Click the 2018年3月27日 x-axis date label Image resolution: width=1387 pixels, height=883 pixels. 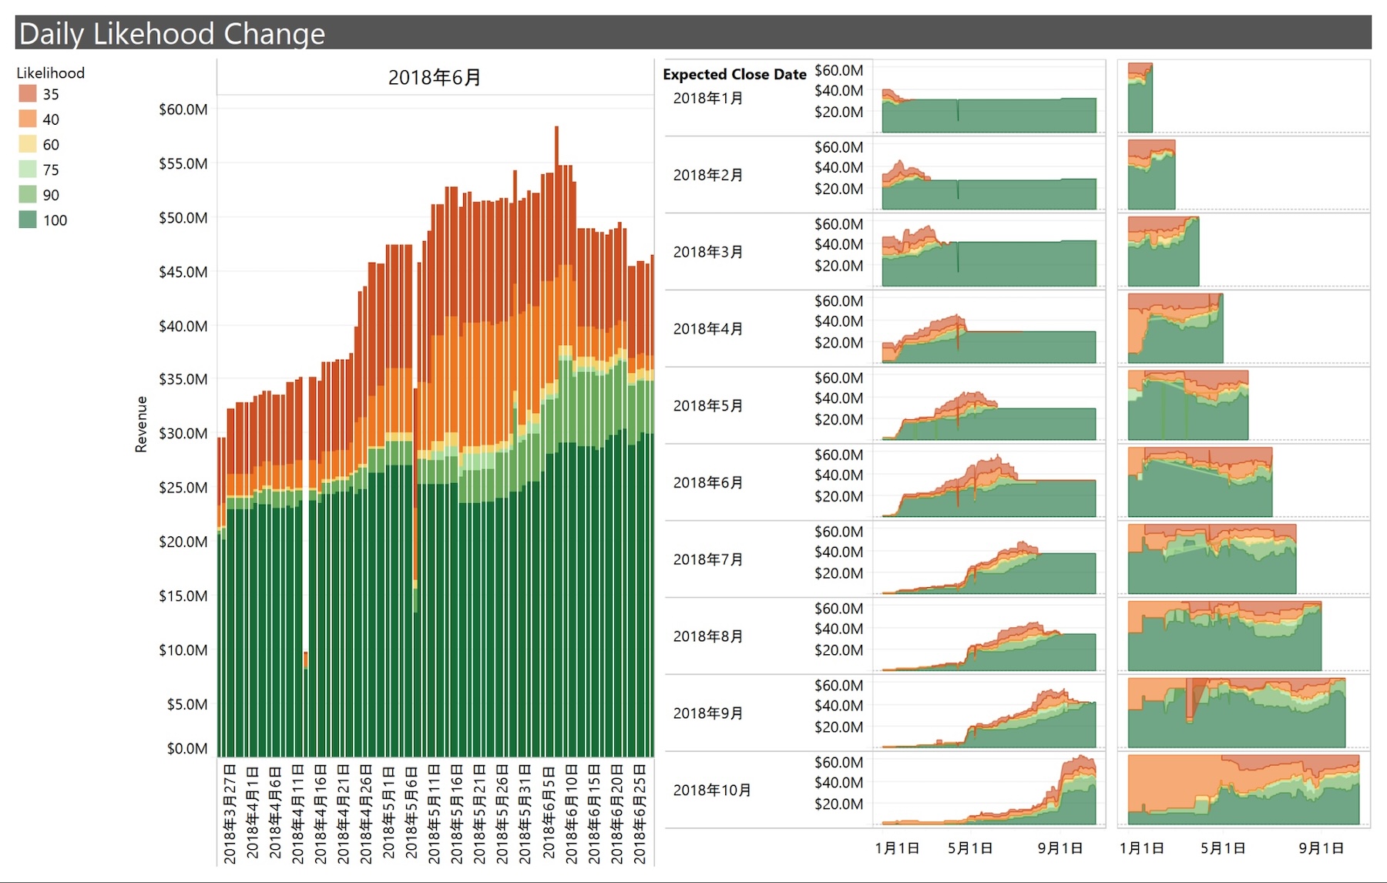230,814
